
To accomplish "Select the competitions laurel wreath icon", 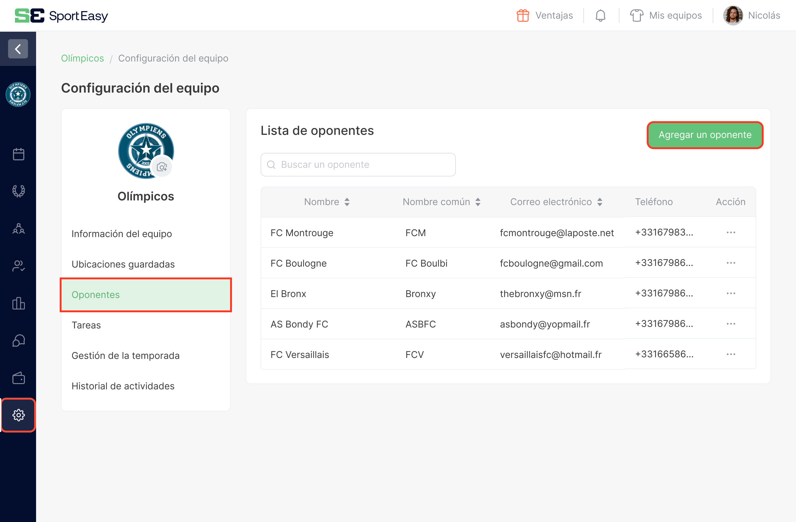I will point(18,191).
